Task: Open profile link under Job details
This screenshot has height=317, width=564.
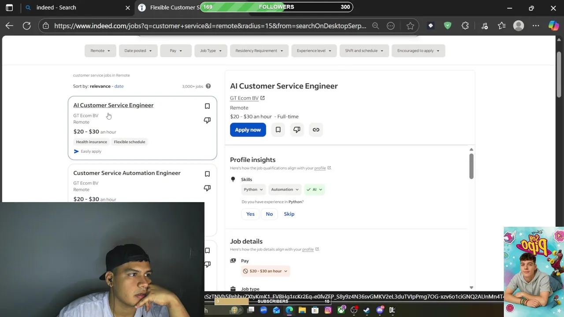Action: pyautogui.click(x=308, y=249)
